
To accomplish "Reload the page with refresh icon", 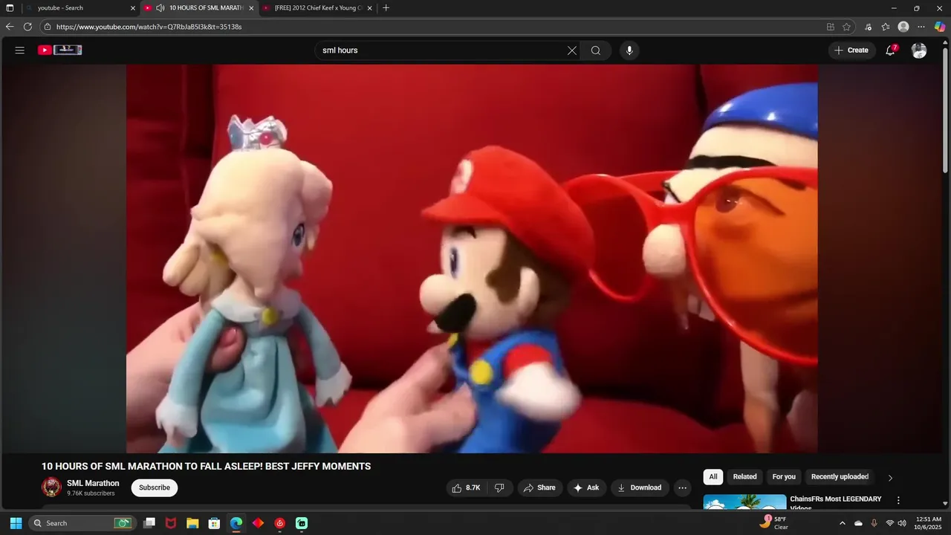I will point(27,27).
